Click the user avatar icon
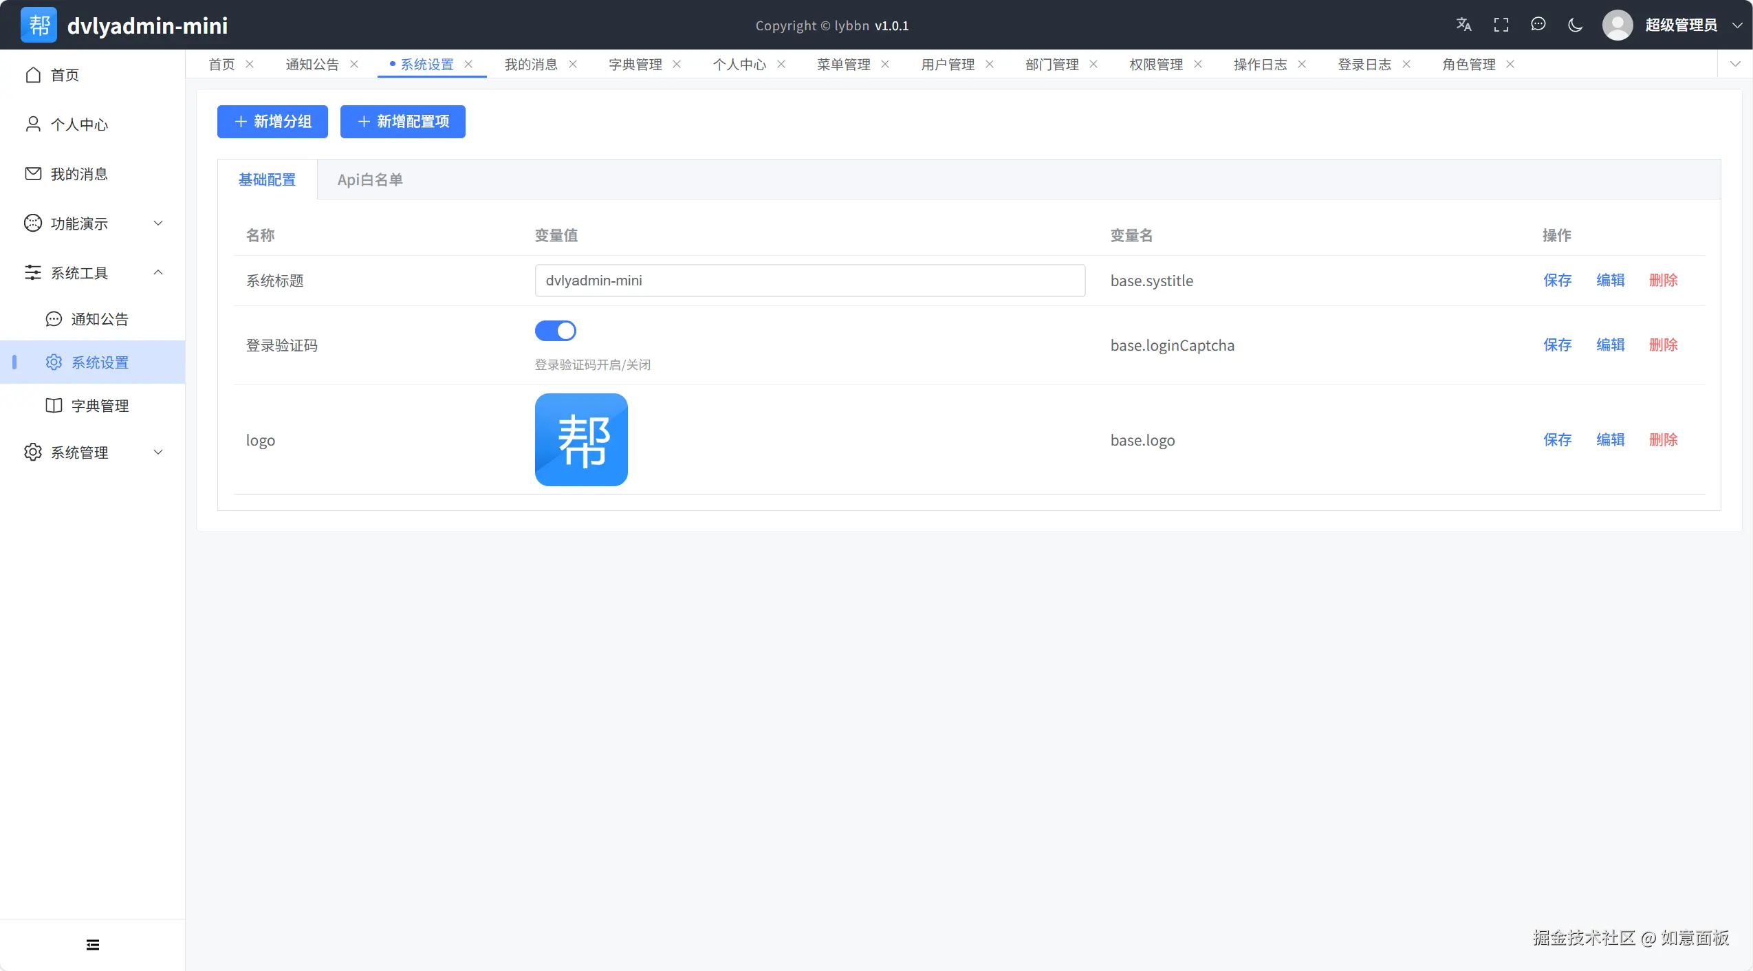The height and width of the screenshot is (971, 1753). point(1618,25)
